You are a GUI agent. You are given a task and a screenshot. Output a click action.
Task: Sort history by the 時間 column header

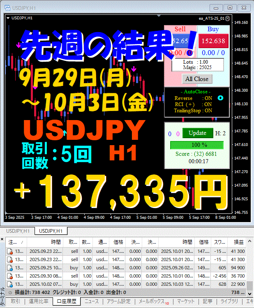55,243
